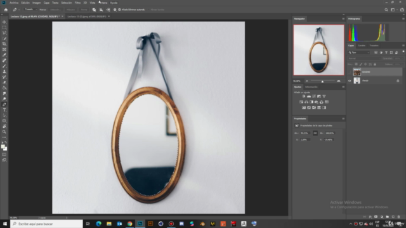Add a Curves adjustment
Viewport: 406px width, 228px height.
tap(314, 96)
